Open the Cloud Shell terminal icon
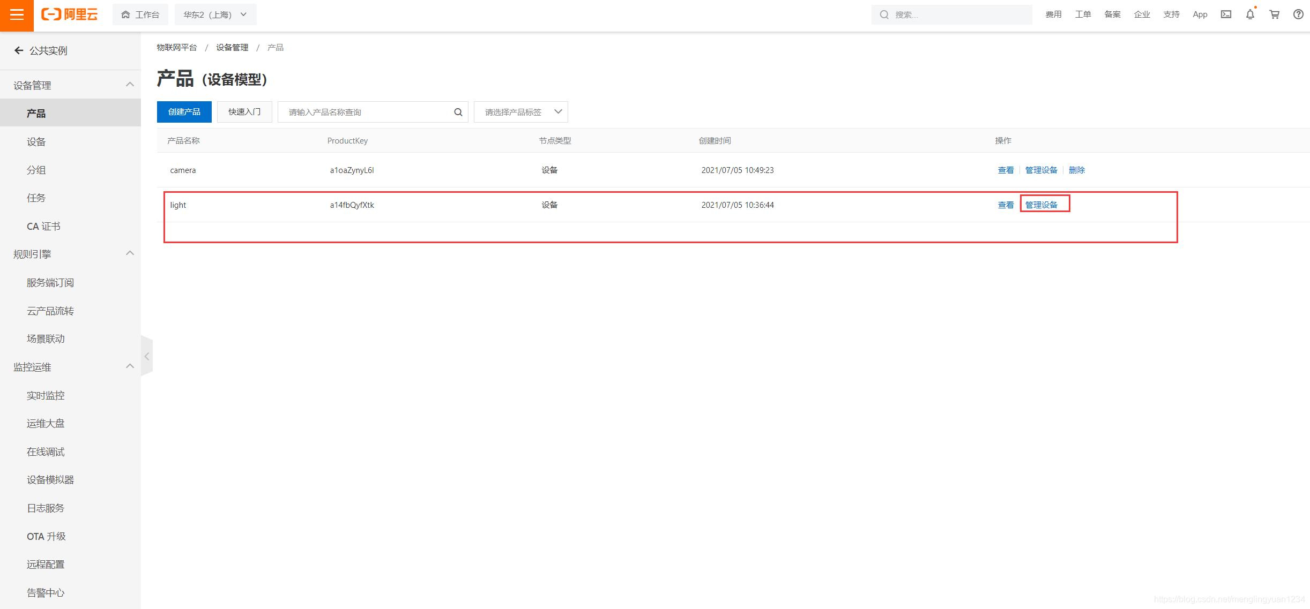The width and height of the screenshot is (1310, 609). point(1226,14)
